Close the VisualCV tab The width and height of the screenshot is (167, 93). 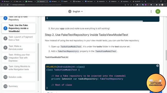click(71, 2)
